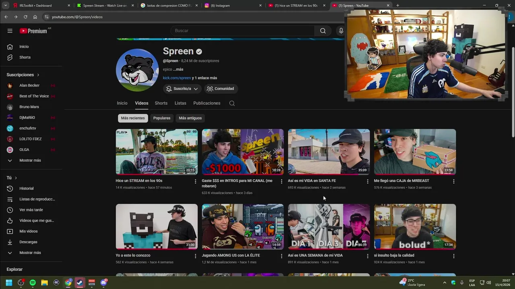This screenshot has width=515, height=289.
Task: Open Windows Start menu
Action: click(9, 283)
